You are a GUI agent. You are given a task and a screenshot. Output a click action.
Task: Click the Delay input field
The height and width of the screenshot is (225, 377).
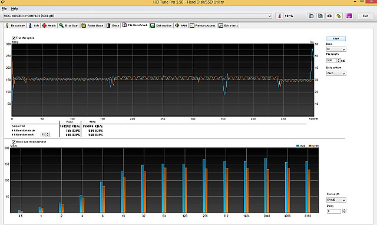point(334,211)
